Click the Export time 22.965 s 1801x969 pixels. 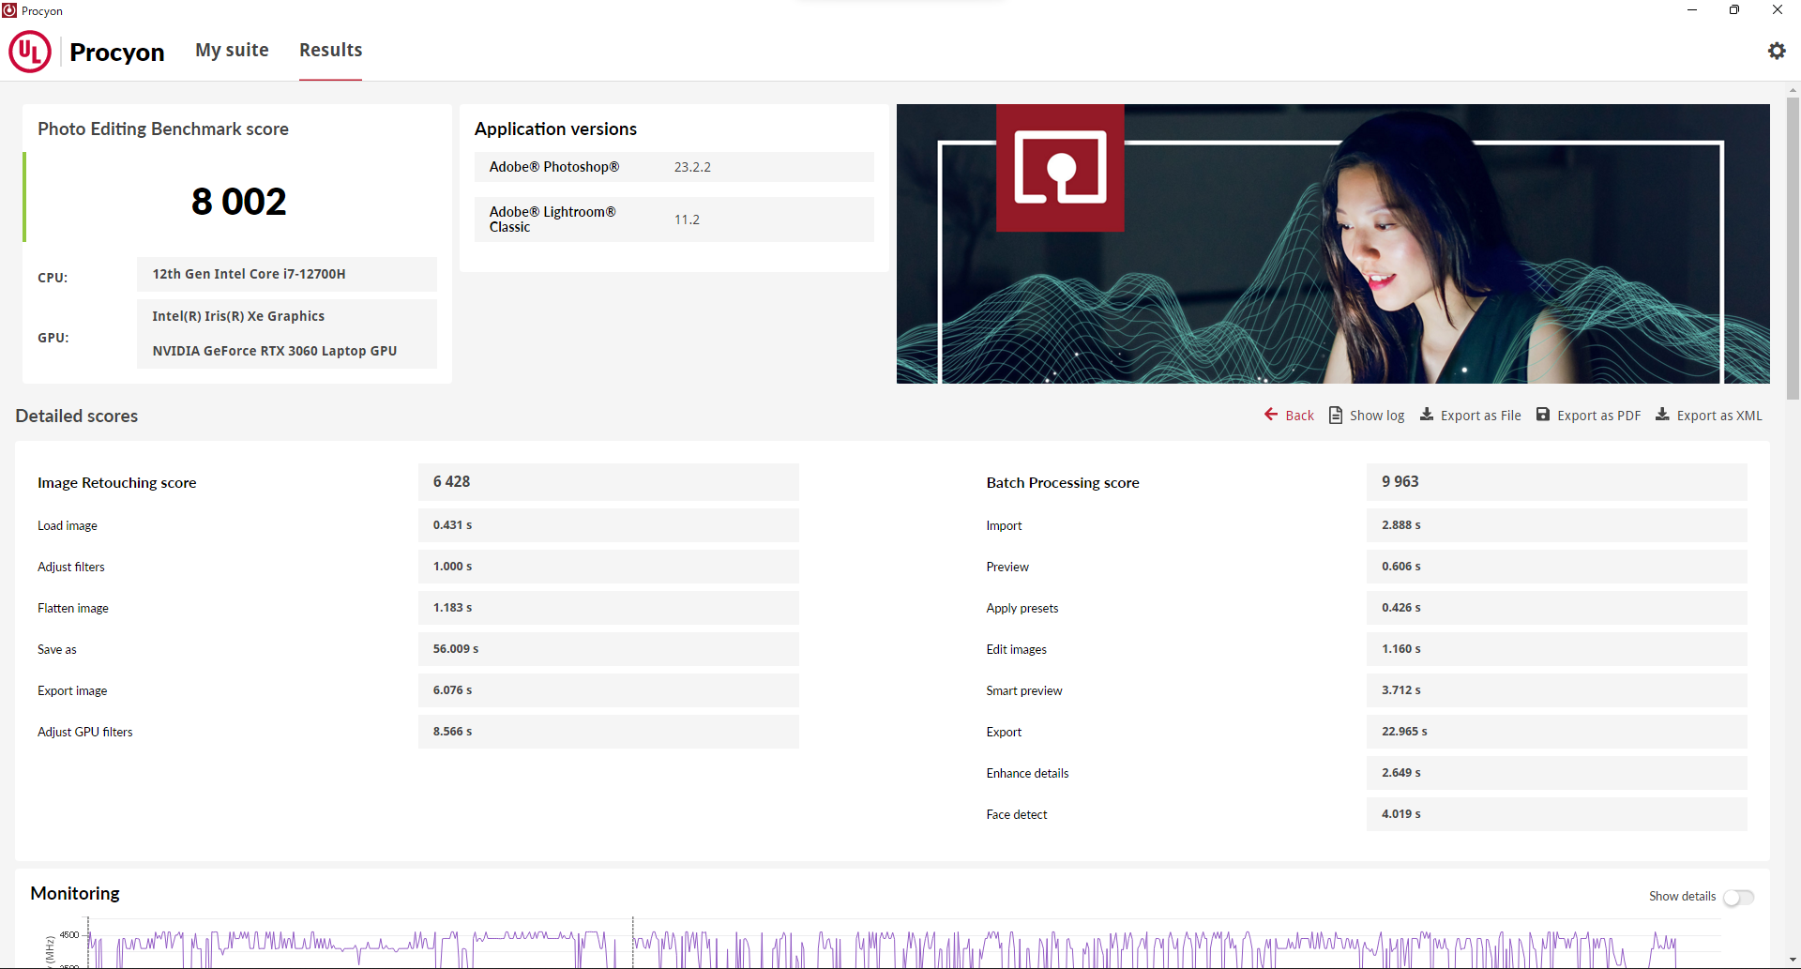tap(1404, 732)
